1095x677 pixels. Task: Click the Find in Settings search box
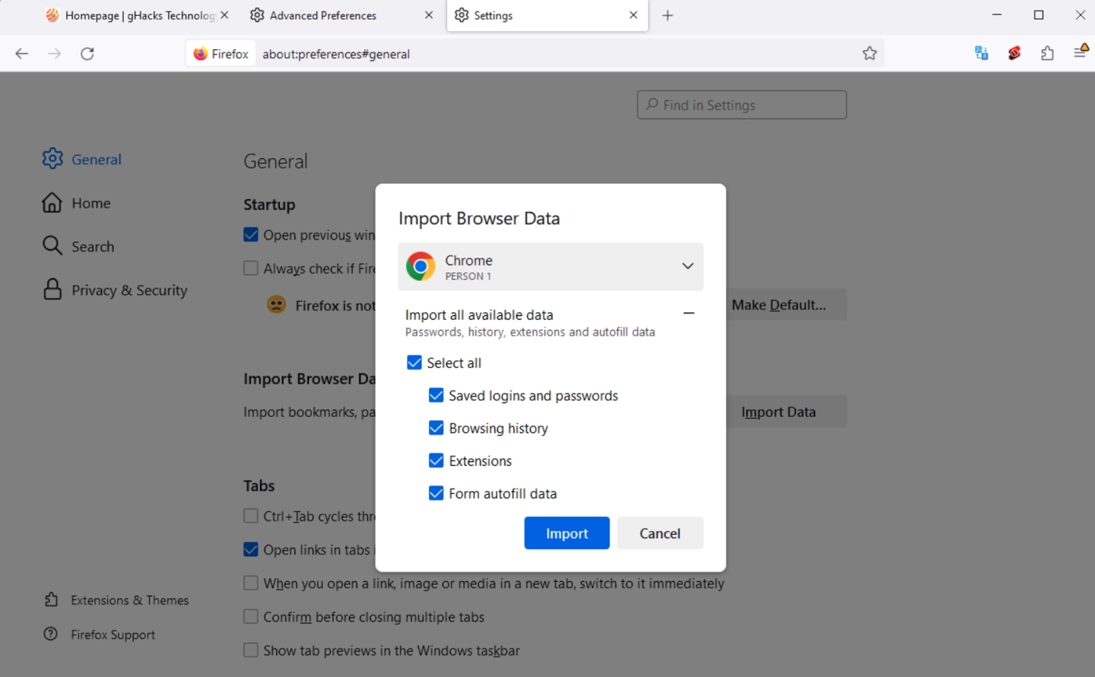point(742,105)
